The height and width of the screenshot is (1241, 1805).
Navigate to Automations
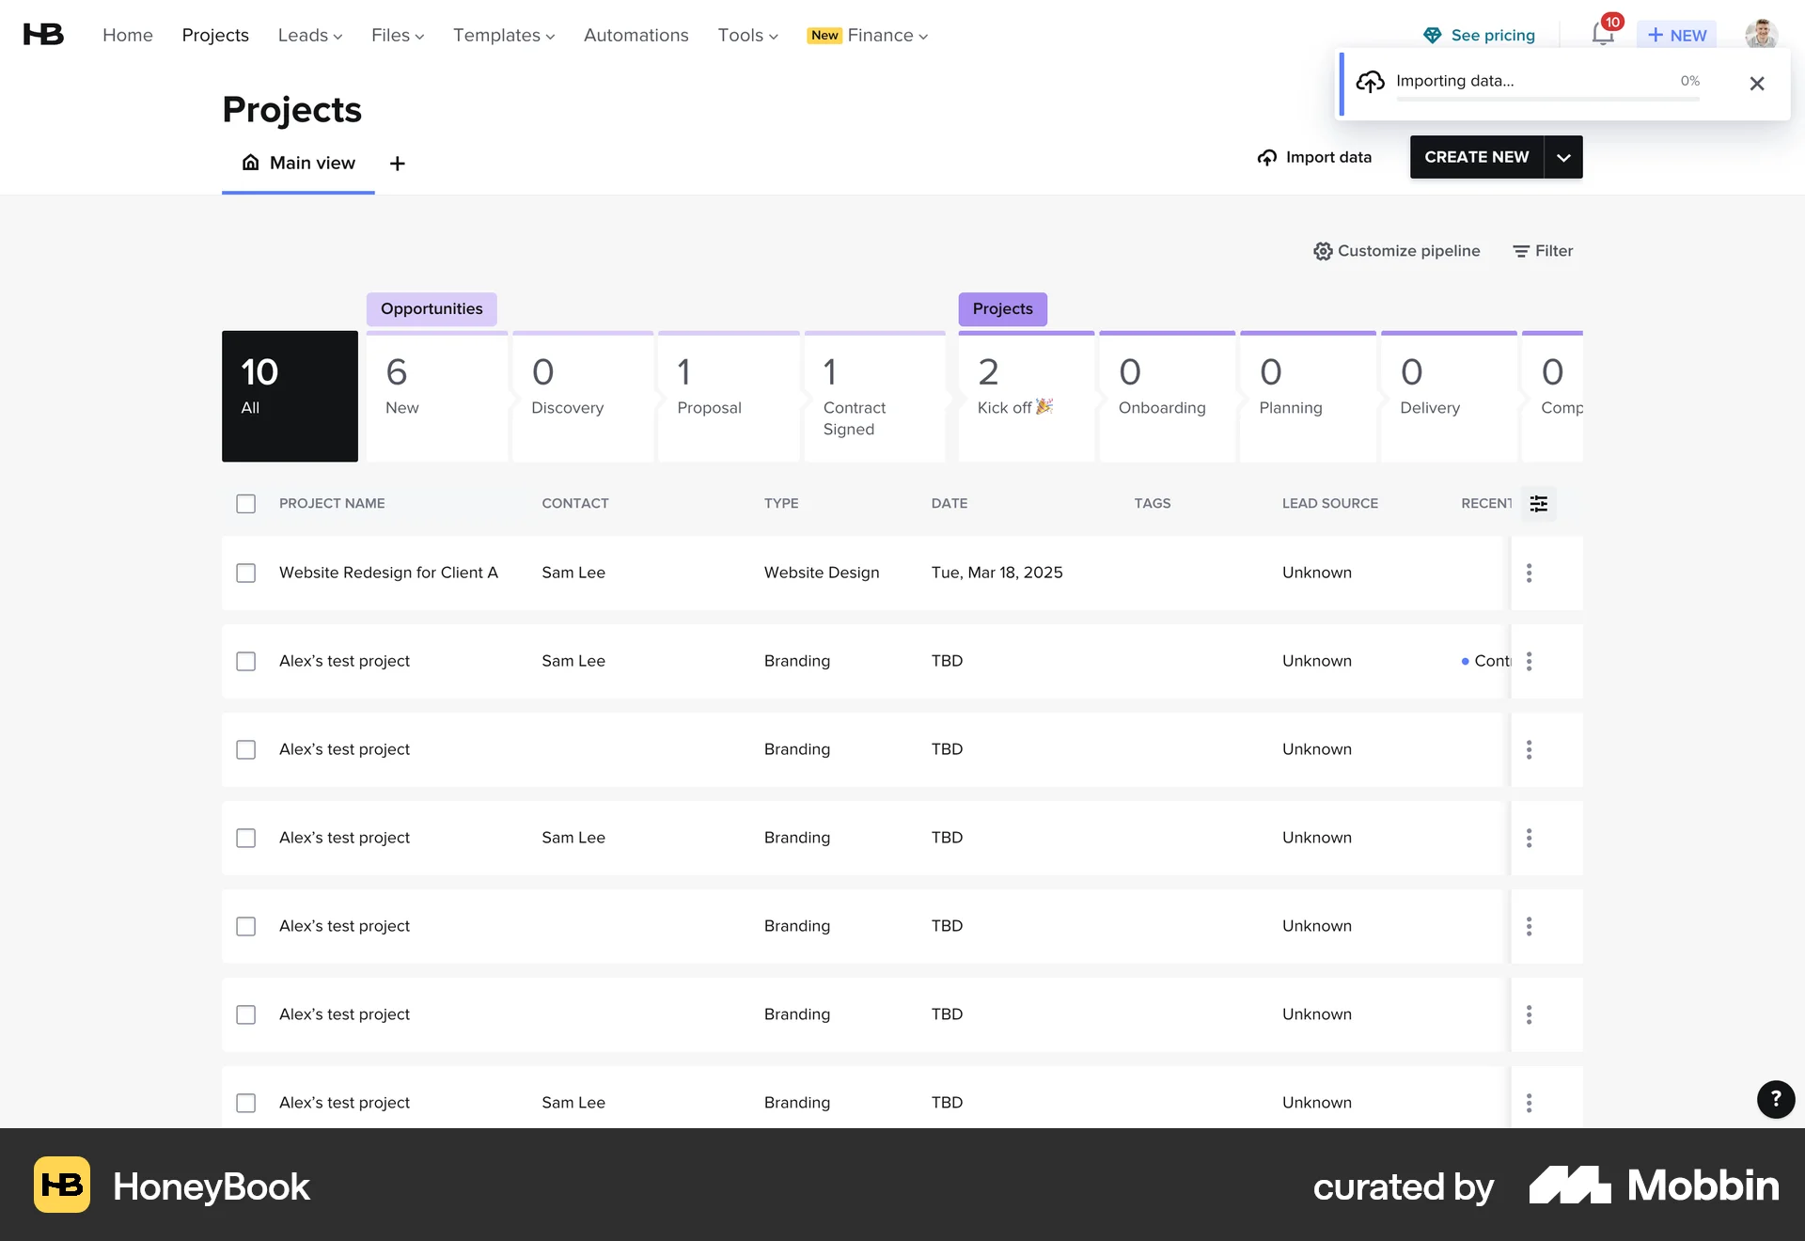[636, 35]
